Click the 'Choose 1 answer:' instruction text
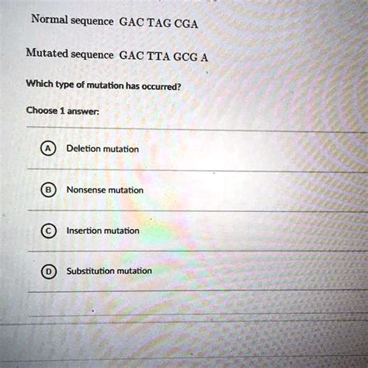 pos(63,111)
